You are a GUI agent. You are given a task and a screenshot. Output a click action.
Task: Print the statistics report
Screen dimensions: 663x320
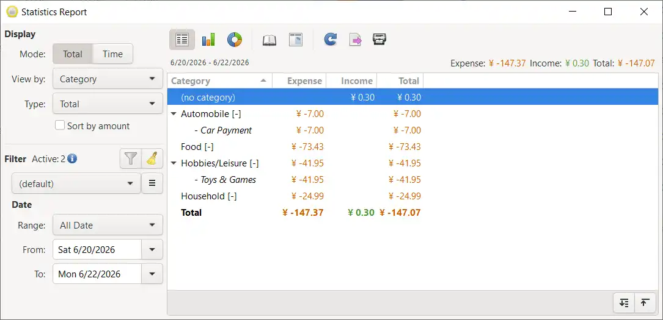[379, 40]
